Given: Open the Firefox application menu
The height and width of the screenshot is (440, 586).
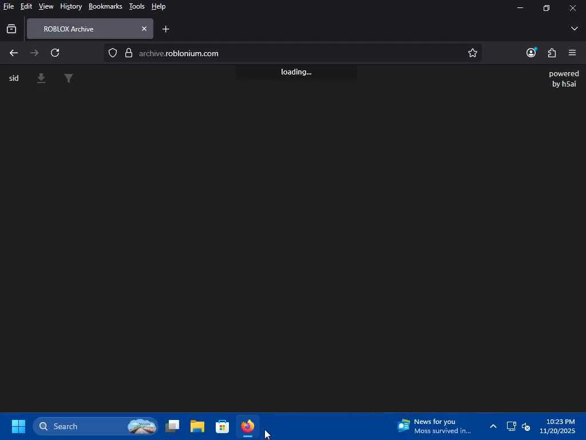Looking at the screenshot, I should click(x=572, y=53).
